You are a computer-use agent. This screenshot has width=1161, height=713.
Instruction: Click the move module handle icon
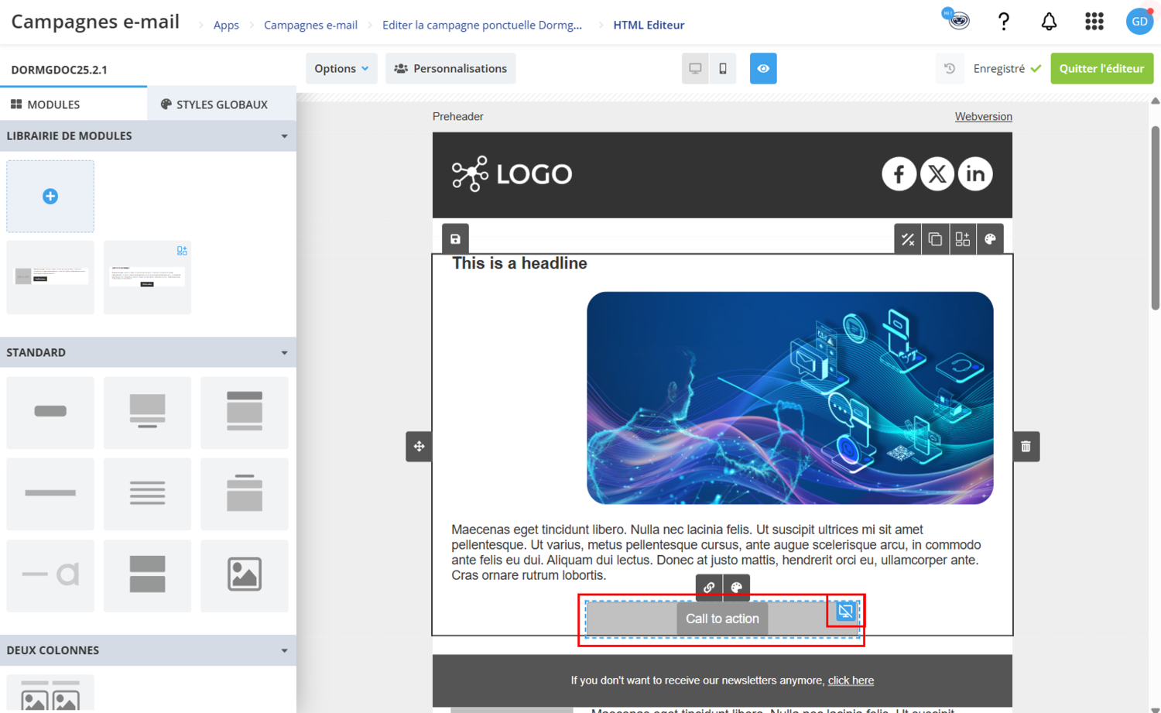coord(419,447)
